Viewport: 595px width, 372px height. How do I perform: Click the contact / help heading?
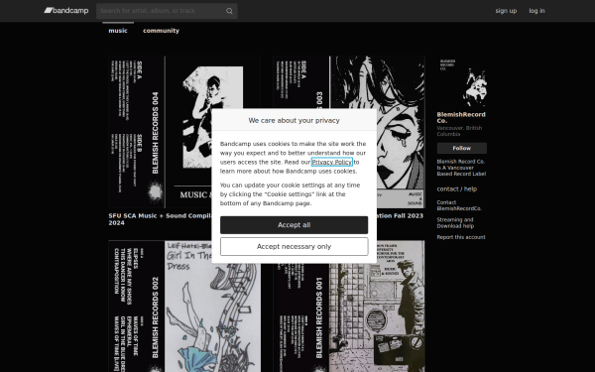click(456, 188)
